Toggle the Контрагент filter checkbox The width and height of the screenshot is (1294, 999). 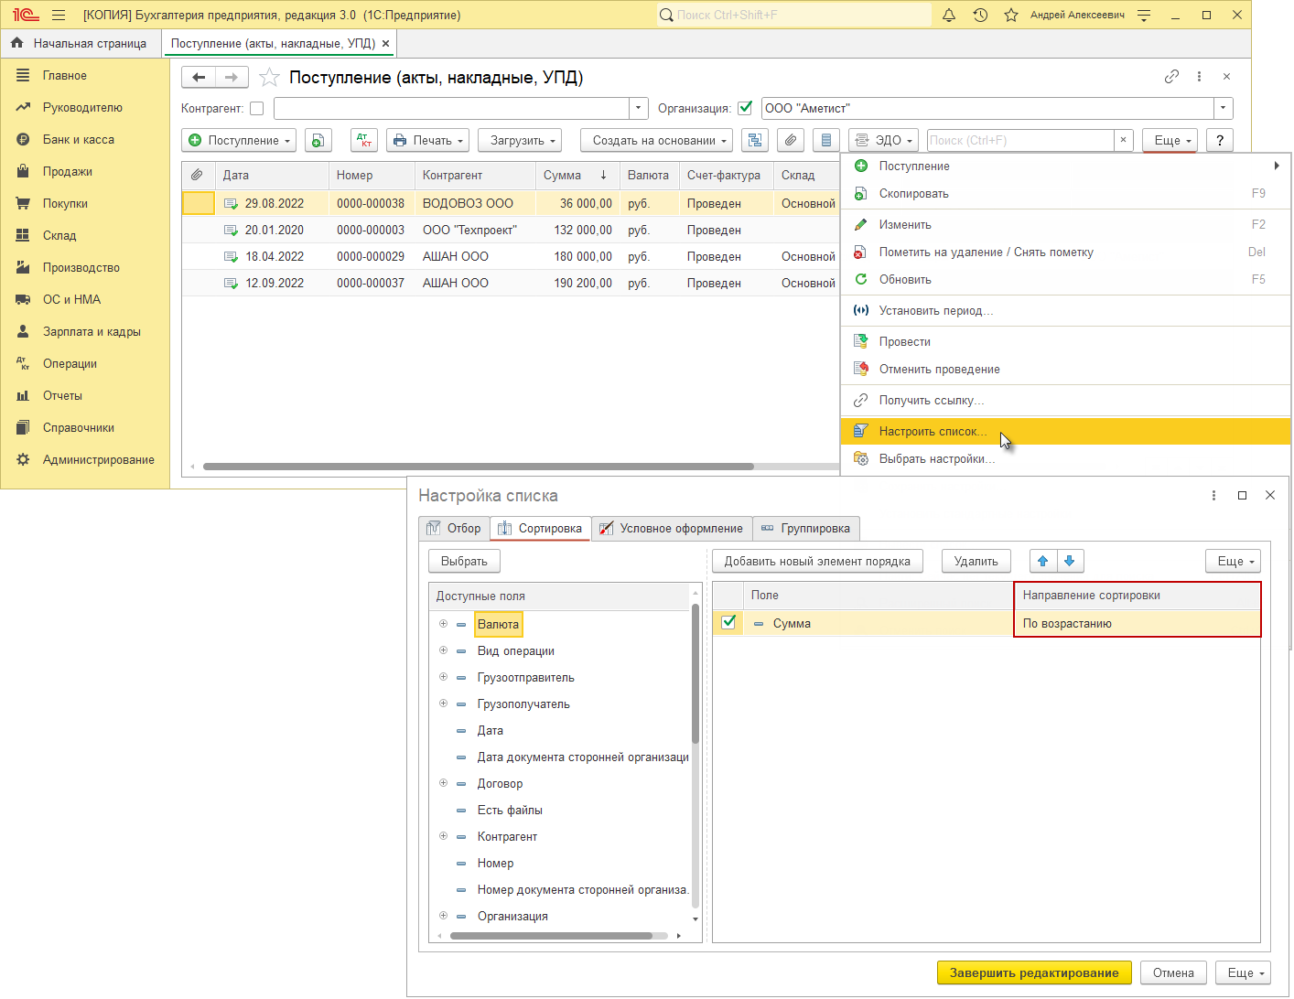point(257,108)
